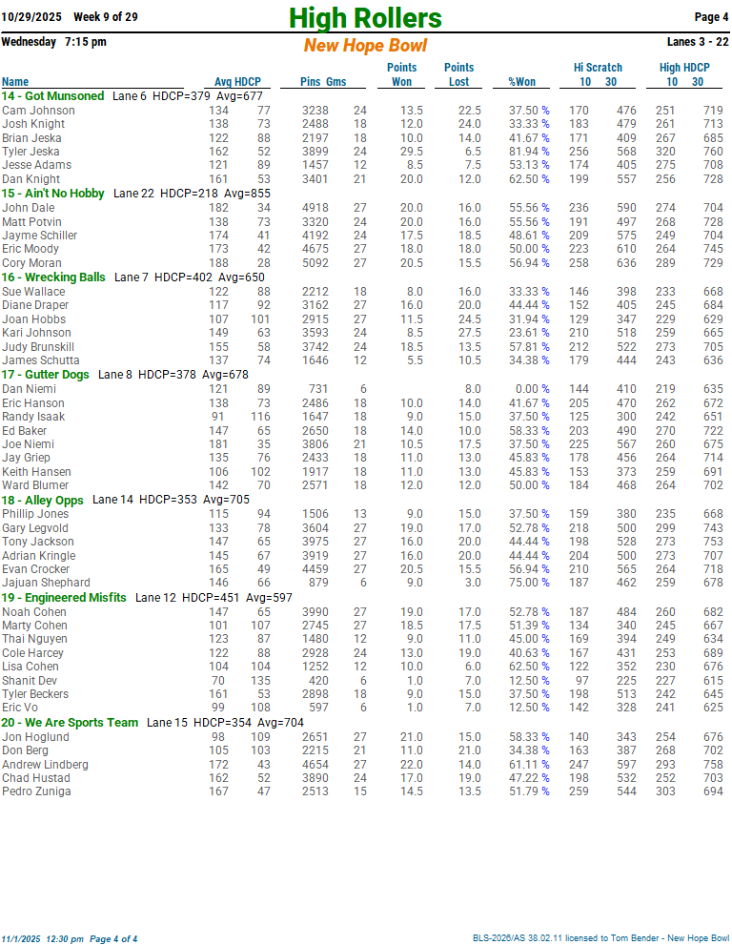
Task: Click the Avg HDCP column header
Action: tap(237, 82)
